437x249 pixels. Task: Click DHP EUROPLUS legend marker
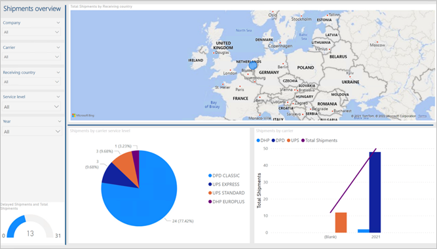point(210,202)
